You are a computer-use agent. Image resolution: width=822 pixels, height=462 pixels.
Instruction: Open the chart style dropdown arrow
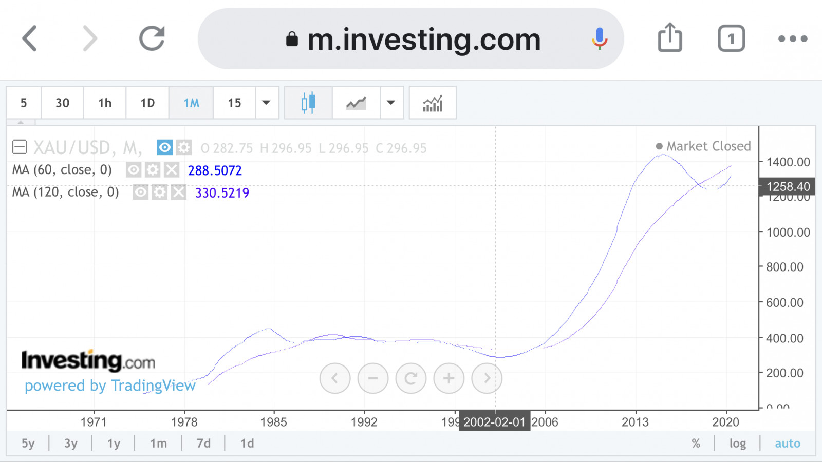pos(391,103)
